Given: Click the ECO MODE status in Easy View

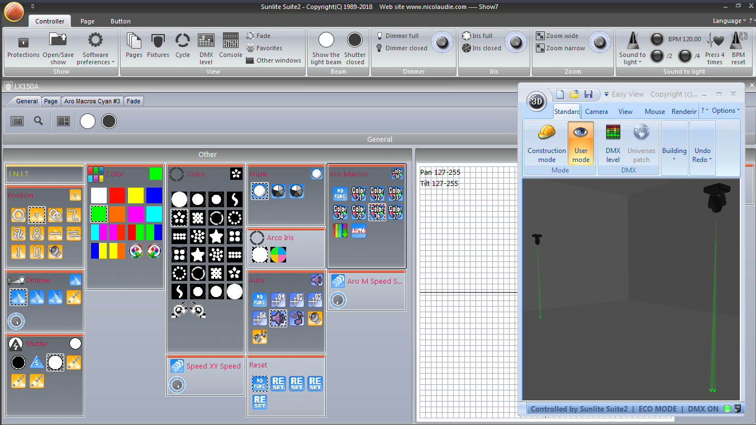Looking at the screenshot, I should tap(657, 409).
